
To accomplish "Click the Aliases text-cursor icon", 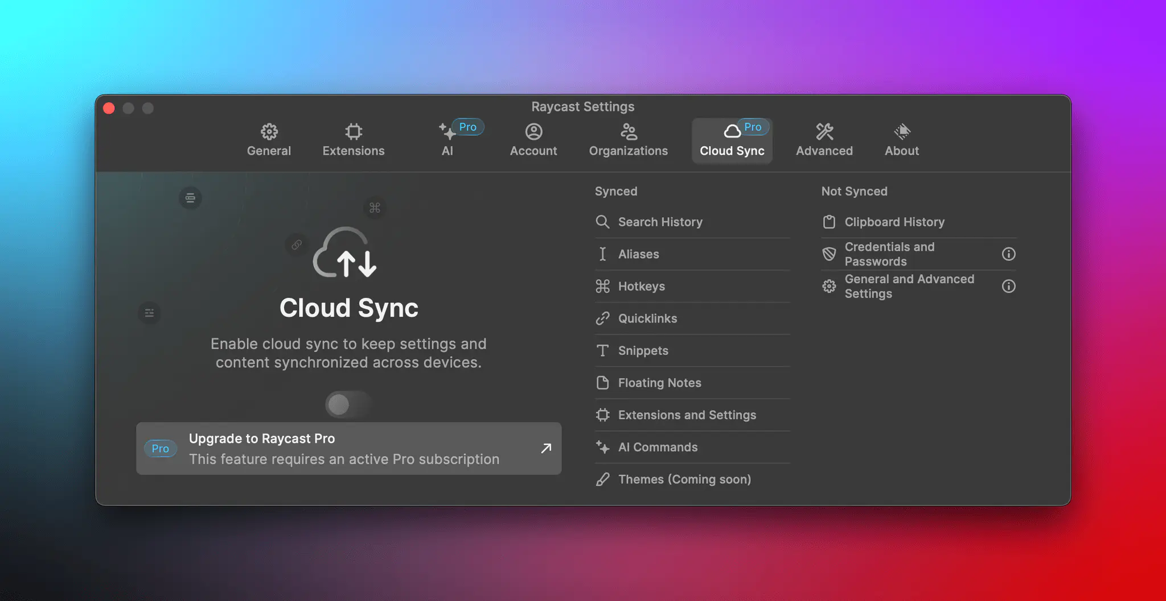I will coord(602,254).
